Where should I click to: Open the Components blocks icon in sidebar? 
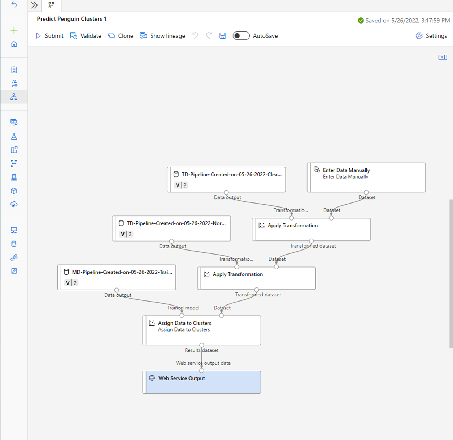[14, 150]
